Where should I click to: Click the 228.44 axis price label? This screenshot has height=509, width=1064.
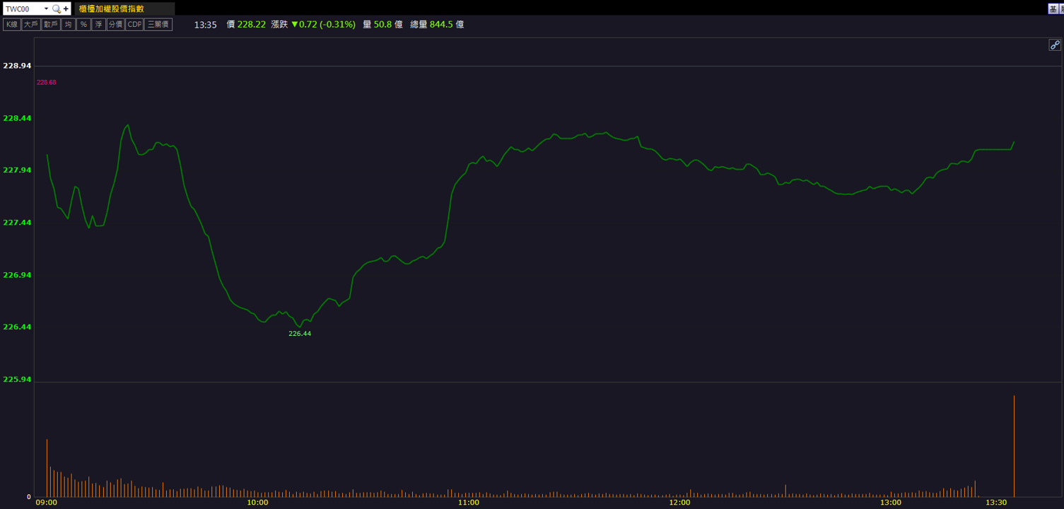click(x=17, y=118)
